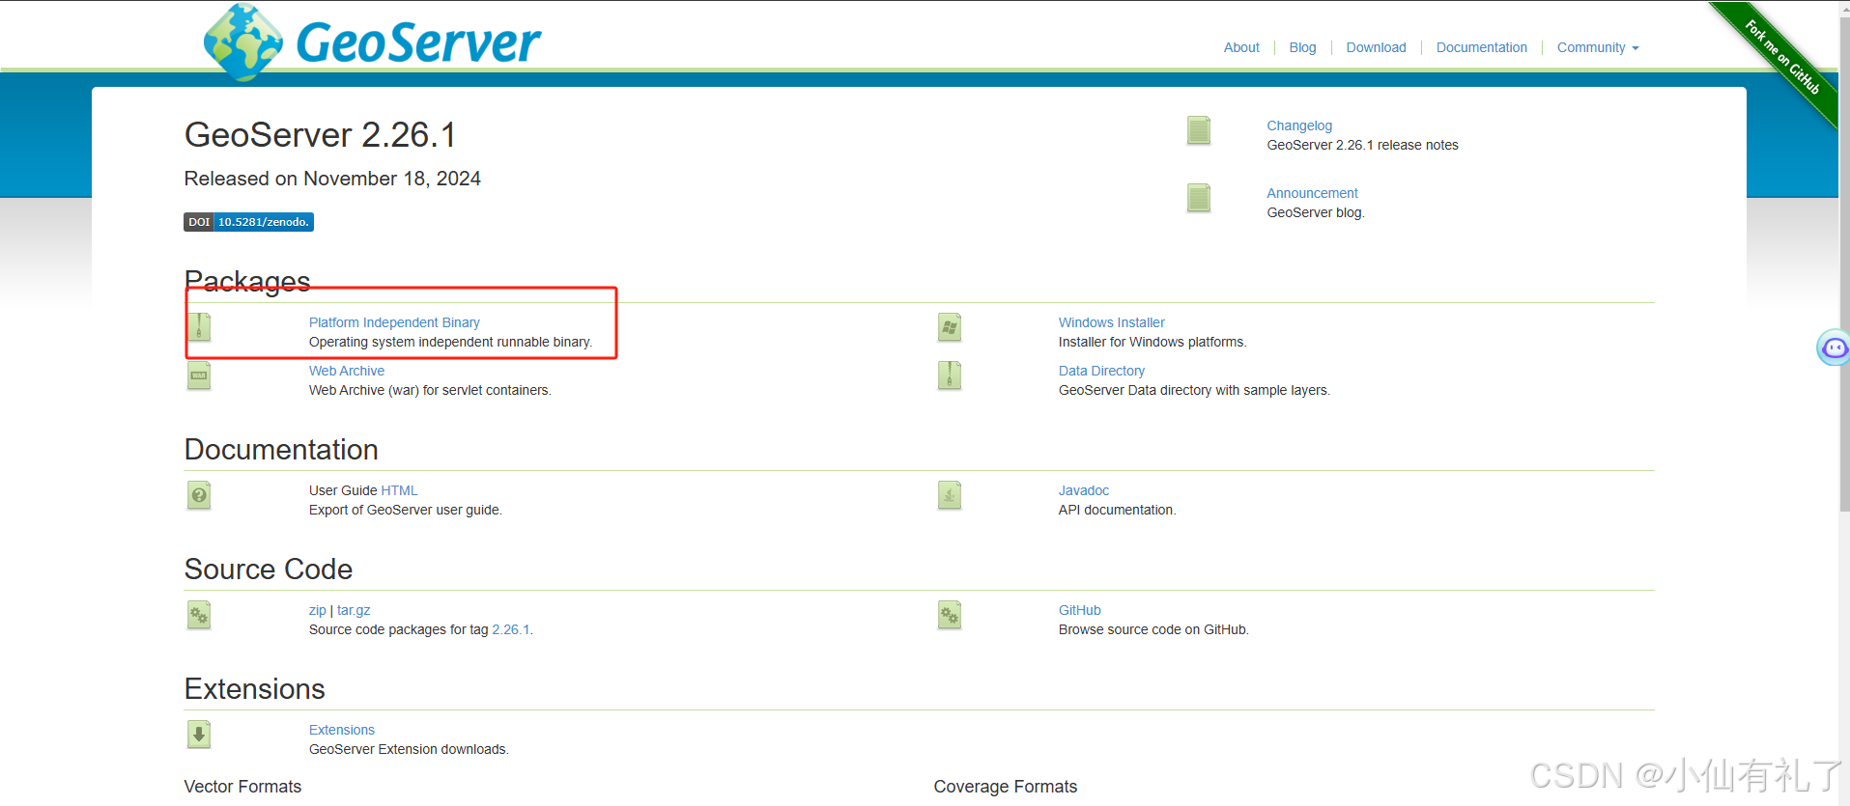Download the source code zip

pos(317,610)
